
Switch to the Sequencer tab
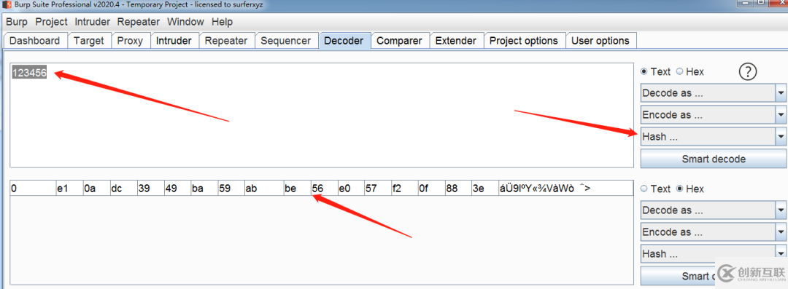pos(286,41)
